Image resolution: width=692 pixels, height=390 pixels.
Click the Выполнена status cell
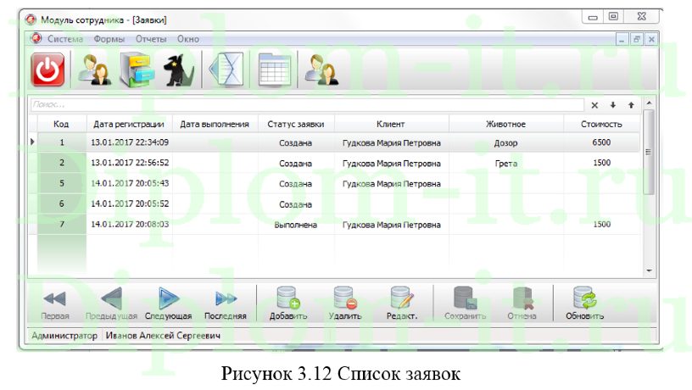296,225
